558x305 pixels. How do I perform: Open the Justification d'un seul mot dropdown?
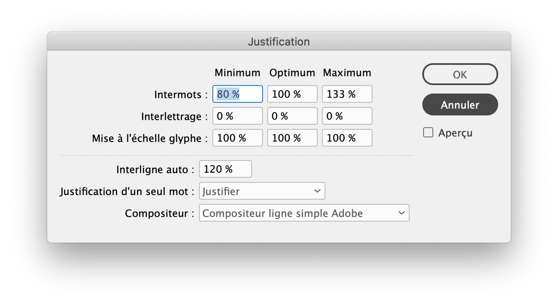(x=262, y=191)
